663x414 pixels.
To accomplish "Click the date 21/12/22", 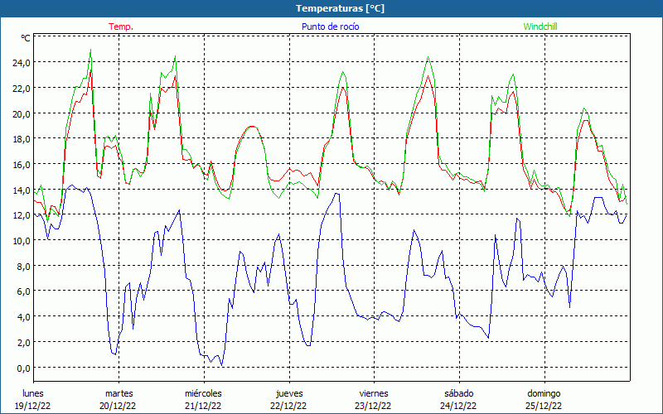I will pos(203,406).
